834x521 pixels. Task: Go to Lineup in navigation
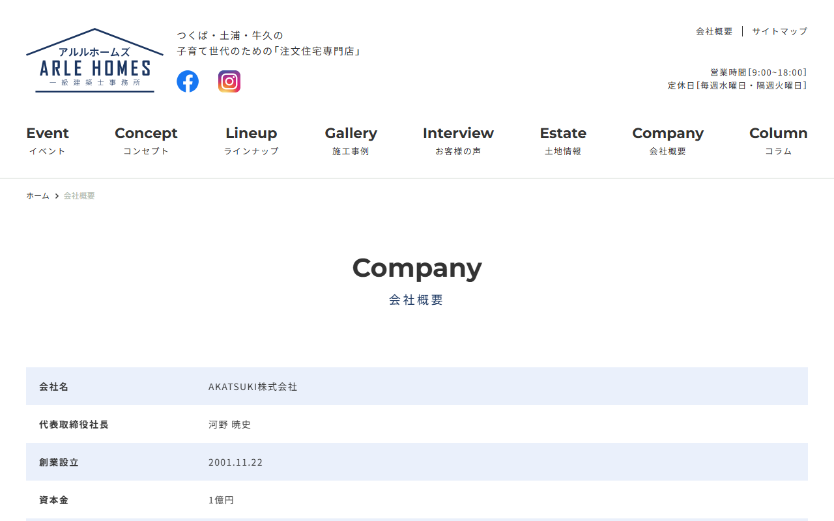pos(252,141)
